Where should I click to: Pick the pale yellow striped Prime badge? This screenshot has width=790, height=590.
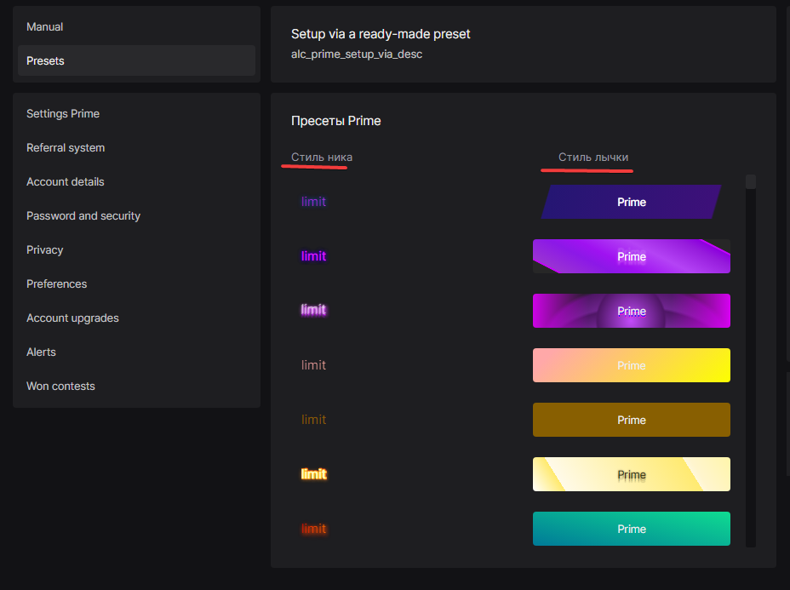[631, 474]
